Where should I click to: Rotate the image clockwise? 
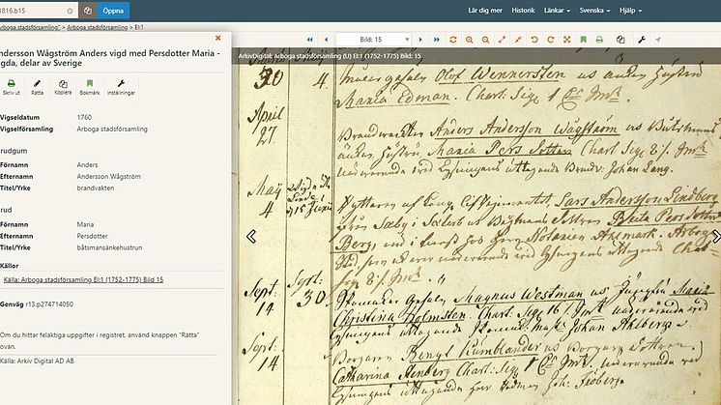pos(550,40)
